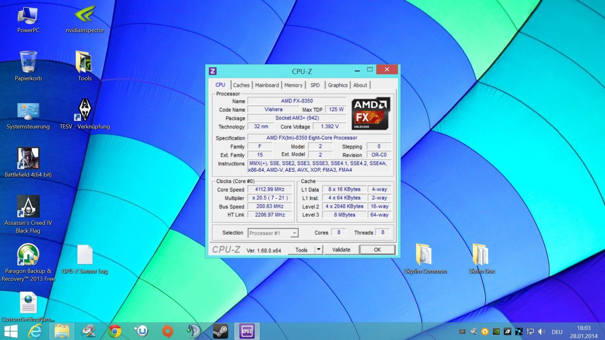Open File Explorer from taskbar
The height and width of the screenshot is (340, 605).
point(62,331)
